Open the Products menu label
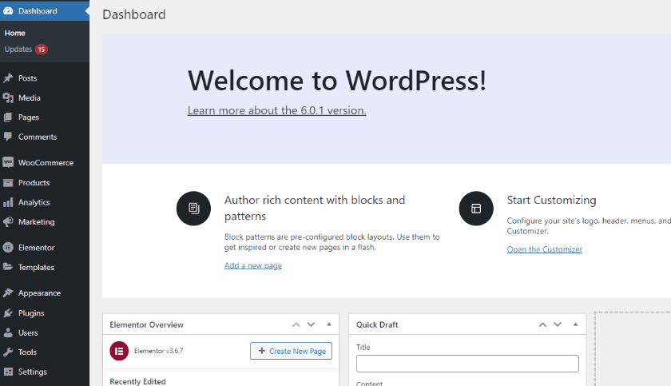Screen dimensions: 671x386 [34, 183]
